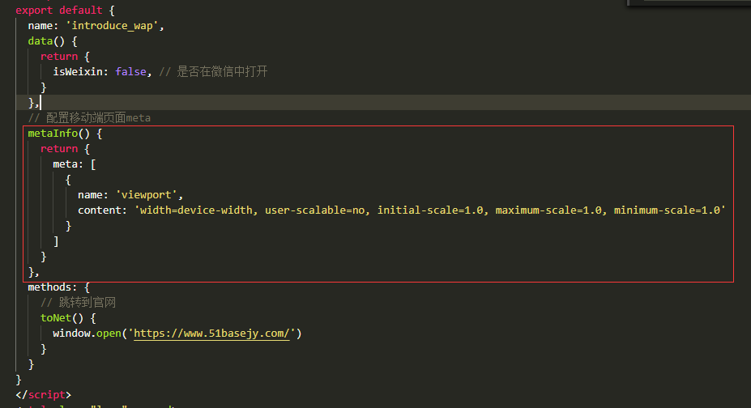The height and width of the screenshot is (408, 751).
Task: Click the return keyword inside metaInfo
Action: (x=59, y=149)
